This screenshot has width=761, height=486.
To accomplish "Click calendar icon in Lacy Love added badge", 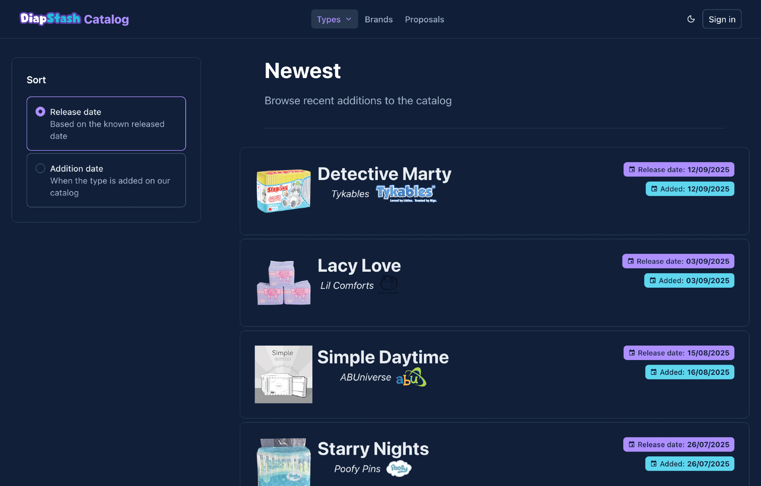I will click(653, 281).
